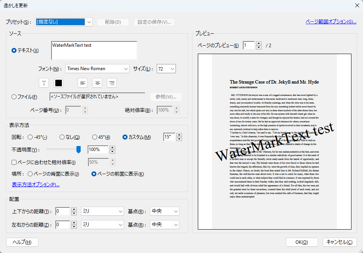Confirm the watermark with OK
Image resolution: width=363 pixels, height=253 pixels.
point(302,242)
